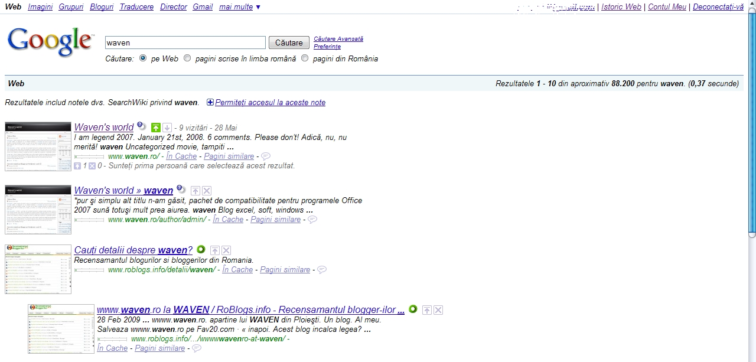Promote the 'Cauți detalii despre waven?' result
Viewport: 756px width, 362px height.
215,250
